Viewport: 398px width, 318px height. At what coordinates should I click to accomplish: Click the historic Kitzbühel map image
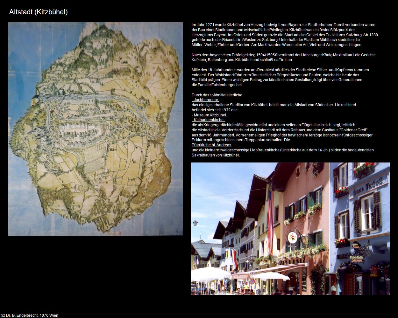pos(96,129)
